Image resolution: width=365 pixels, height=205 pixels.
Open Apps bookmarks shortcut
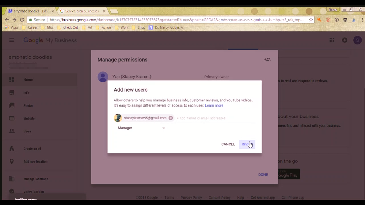click(11, 27)
